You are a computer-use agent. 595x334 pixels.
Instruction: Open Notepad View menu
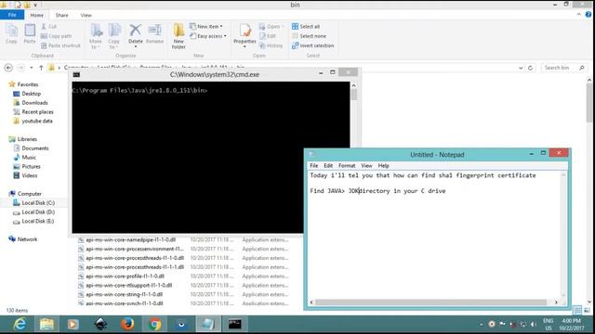point(366,165)
